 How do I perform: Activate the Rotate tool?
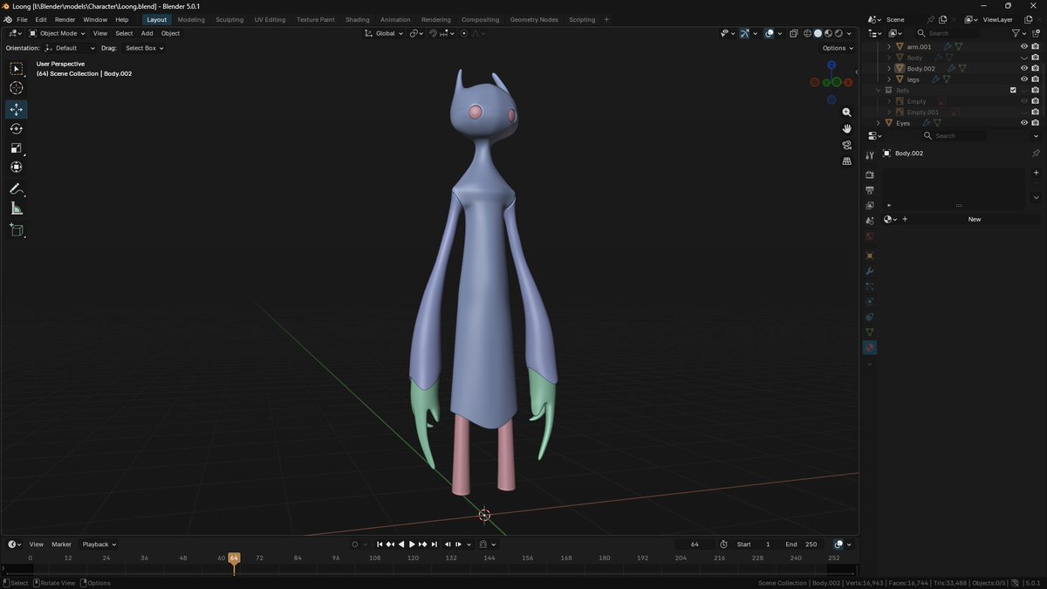click(x=17, y=128)
